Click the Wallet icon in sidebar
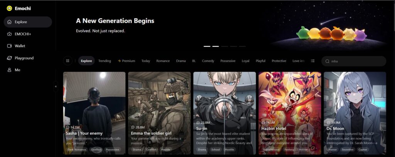The height and width of the screenshot is (157, 395). pyautogui.click(x=9, y=46)
